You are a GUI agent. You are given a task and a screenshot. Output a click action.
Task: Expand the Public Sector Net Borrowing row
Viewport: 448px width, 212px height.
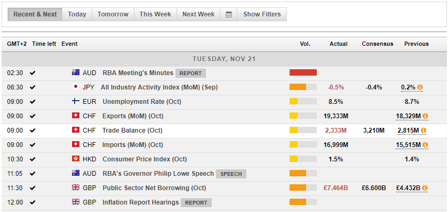tap(224, 188)
